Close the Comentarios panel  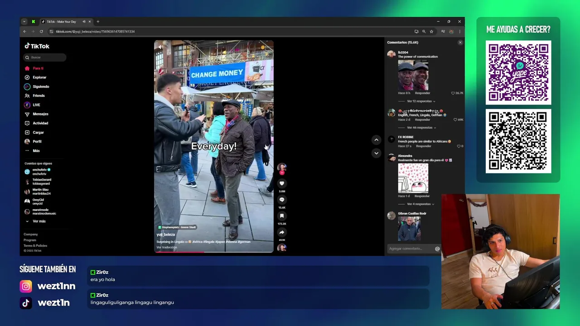pyautogui.click(x=460, y=43)
